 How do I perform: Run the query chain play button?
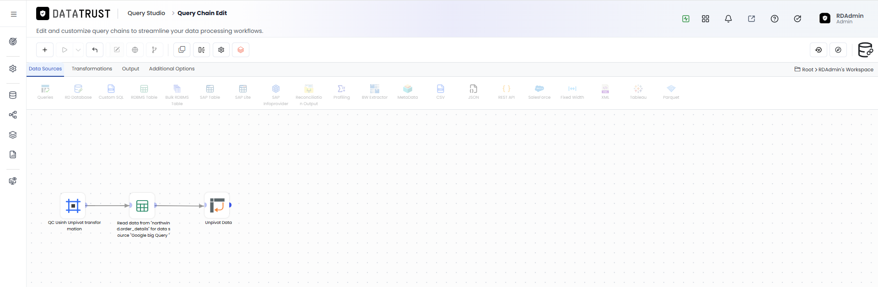(x=65, y=50)
